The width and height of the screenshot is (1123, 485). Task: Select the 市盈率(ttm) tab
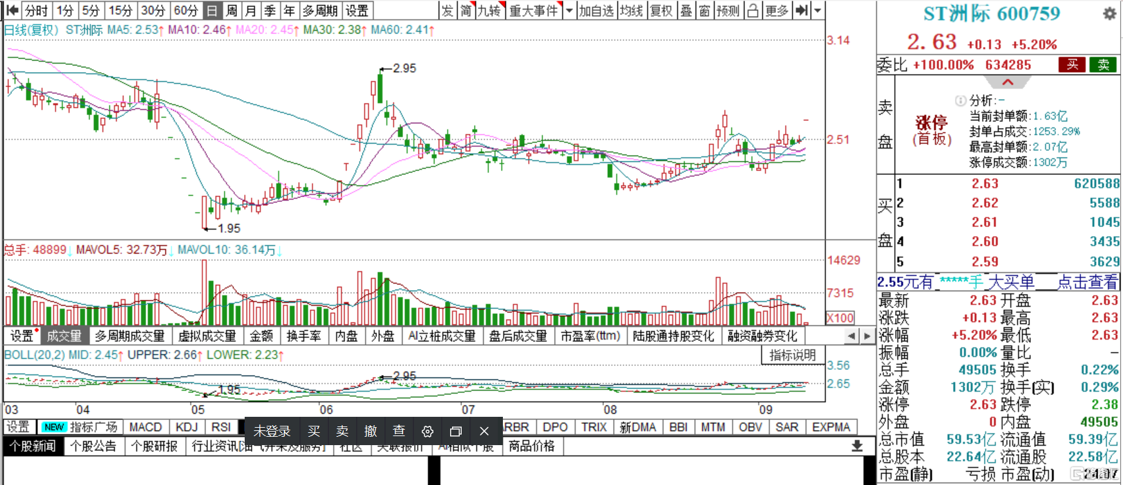pyautogui.click(x=590, y=336)
